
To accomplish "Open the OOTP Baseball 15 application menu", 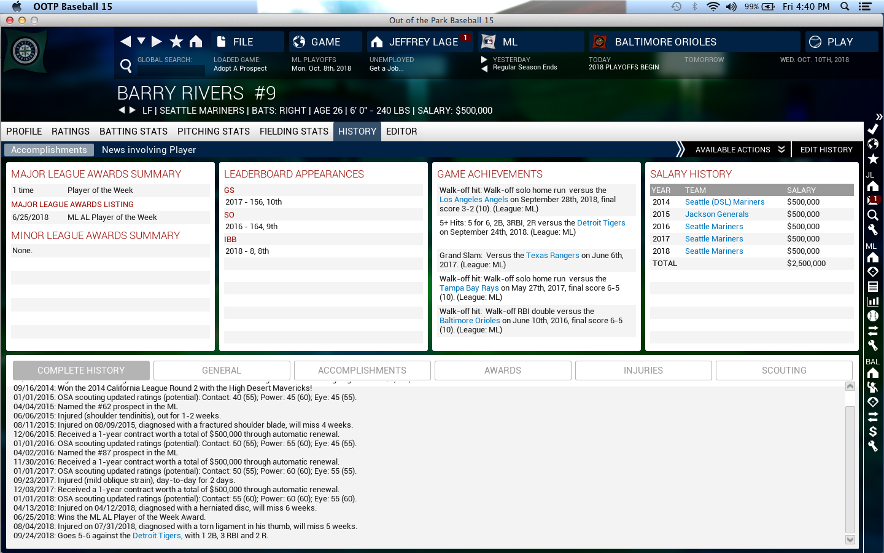I will pyautogui.click(x=72, y=6).
